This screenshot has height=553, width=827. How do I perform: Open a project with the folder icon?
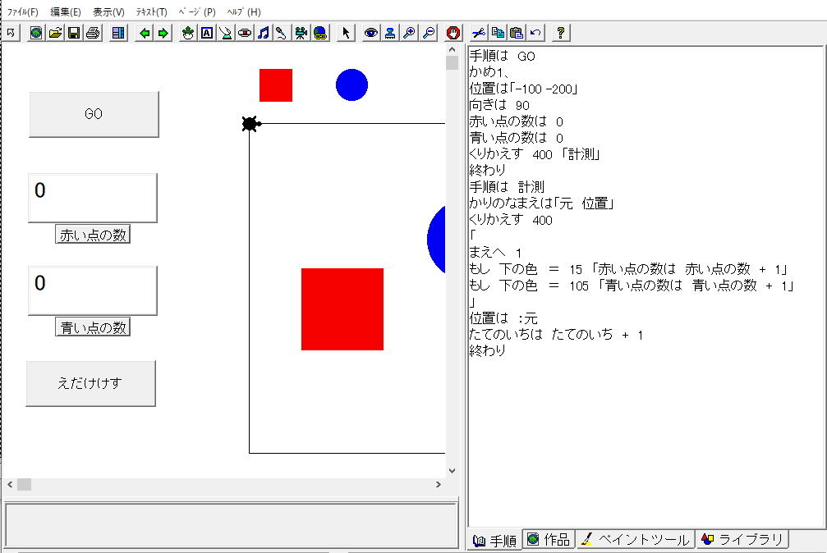[55, 33]
